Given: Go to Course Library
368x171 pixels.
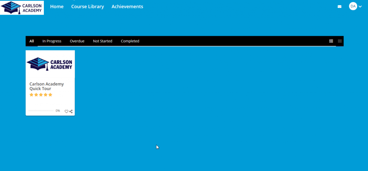Looking at the screenshot, I should [88, 6].
